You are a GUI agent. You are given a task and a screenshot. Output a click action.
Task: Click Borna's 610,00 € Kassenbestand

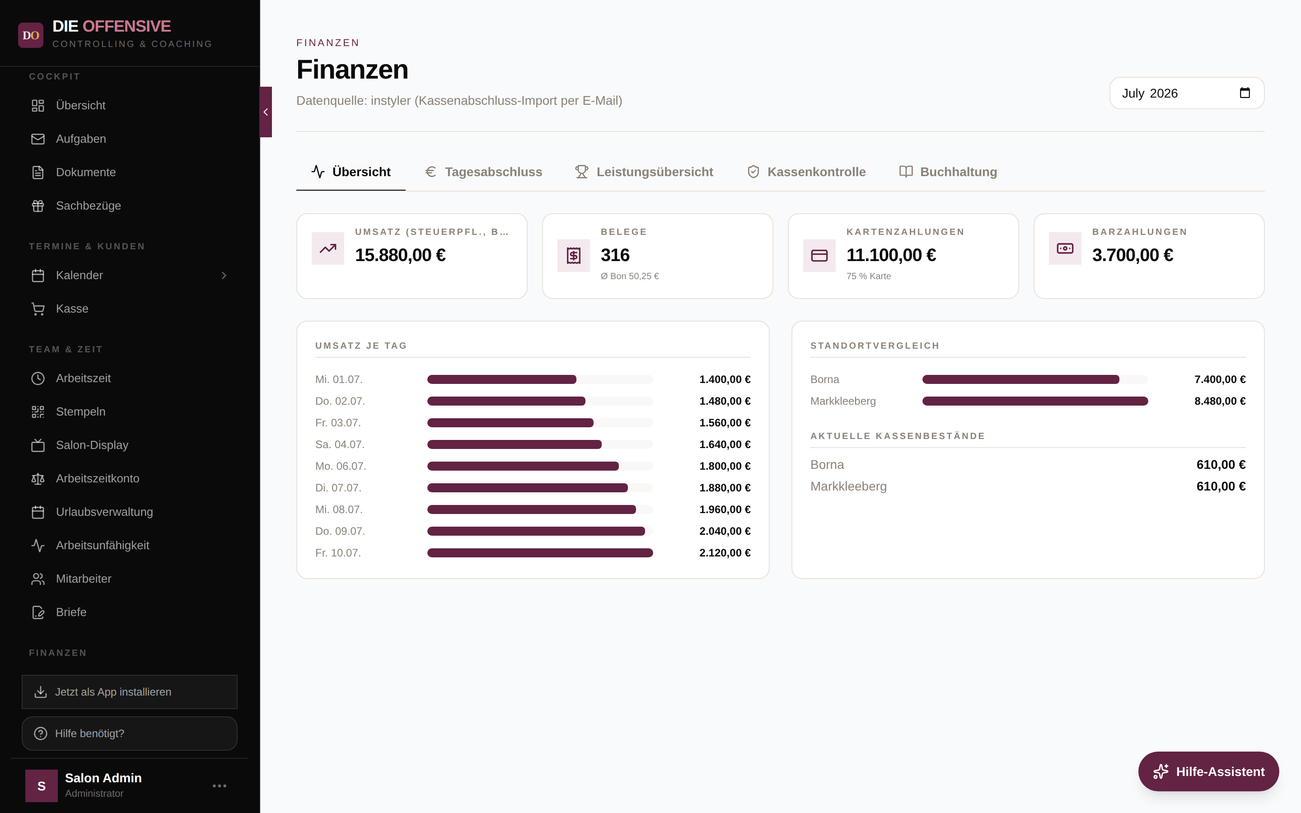click(1221, 465)
